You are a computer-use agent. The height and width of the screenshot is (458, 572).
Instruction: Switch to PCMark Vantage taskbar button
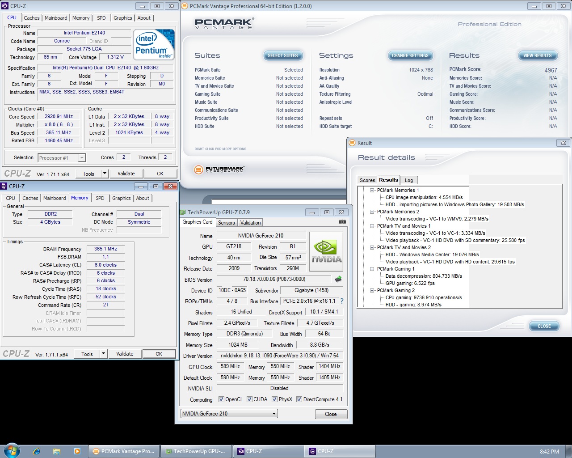pos(124,451)
